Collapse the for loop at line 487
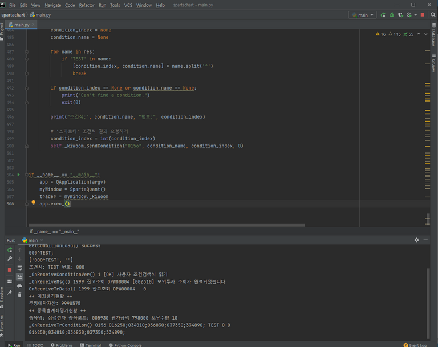Image resolution: width=438 pixels, height=347 pixels. (27, 52)
